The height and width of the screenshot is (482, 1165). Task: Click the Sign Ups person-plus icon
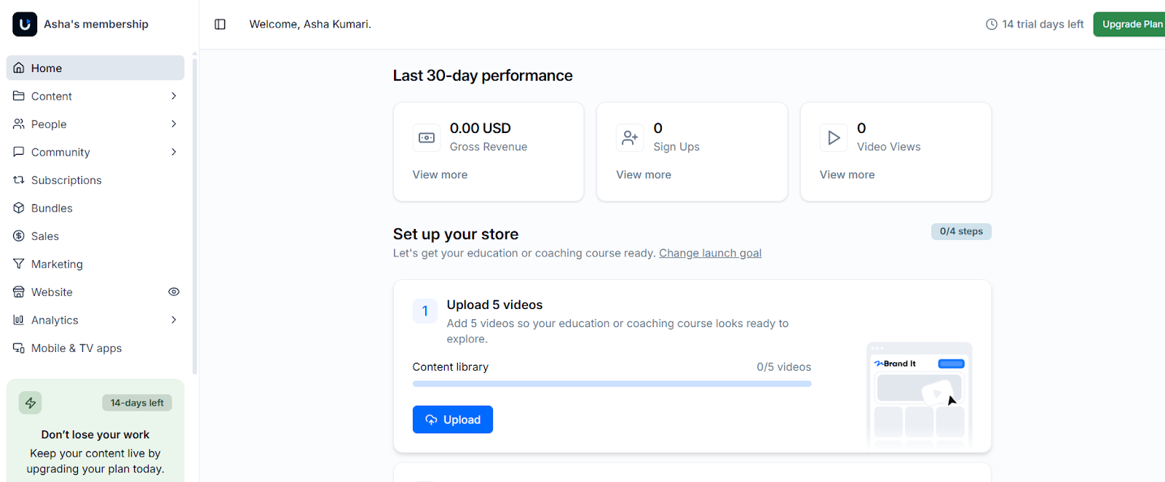(630, 137)
